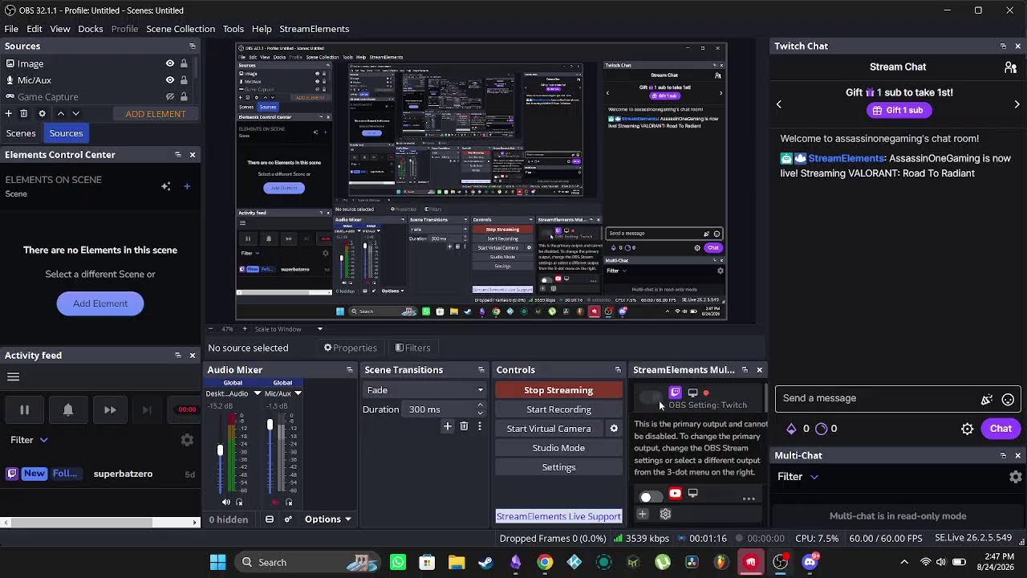
Task: Expand the Multi-Chat Filter dropdown
Action: 798,477
